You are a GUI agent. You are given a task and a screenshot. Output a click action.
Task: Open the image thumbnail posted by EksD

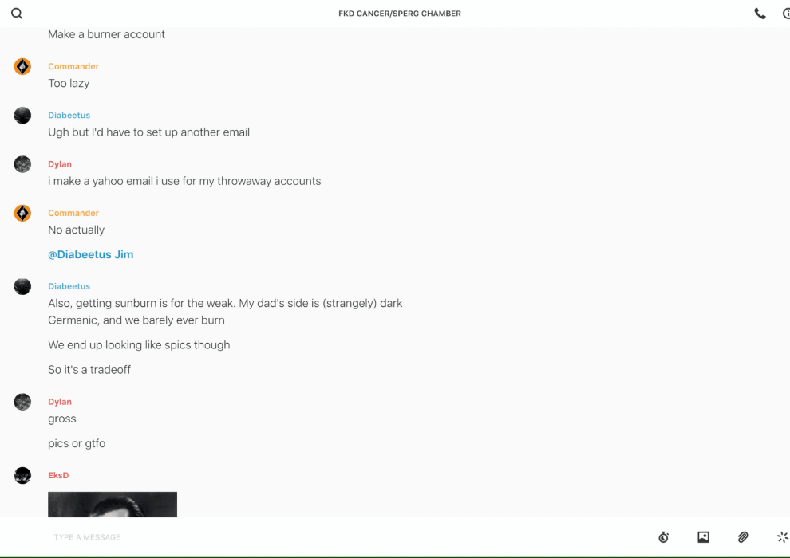113,504
